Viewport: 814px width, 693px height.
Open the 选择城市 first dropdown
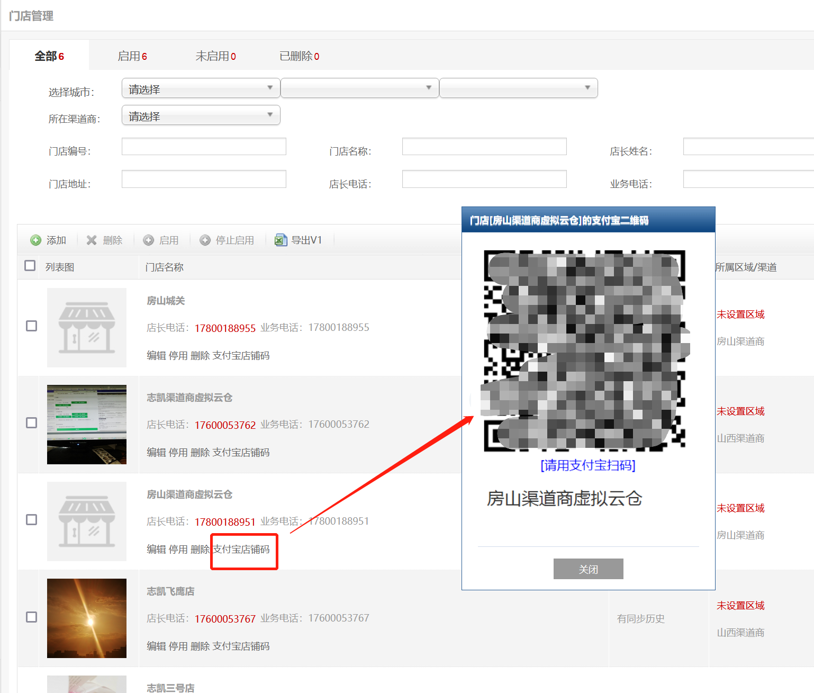click(x=201, y=88)
